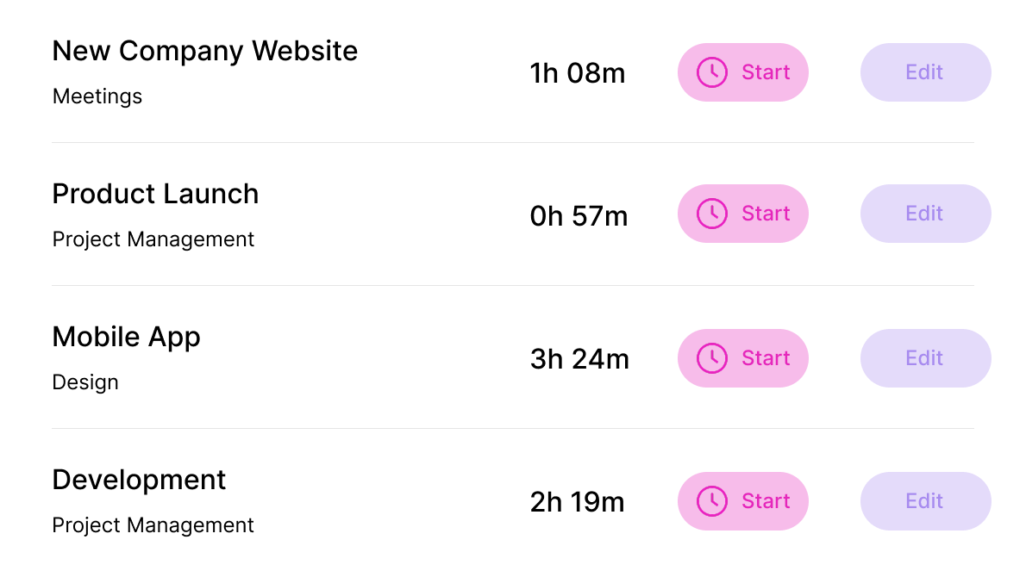Click the clock icon in the Development row
1026x577 pixels.
tap(712, 501)
